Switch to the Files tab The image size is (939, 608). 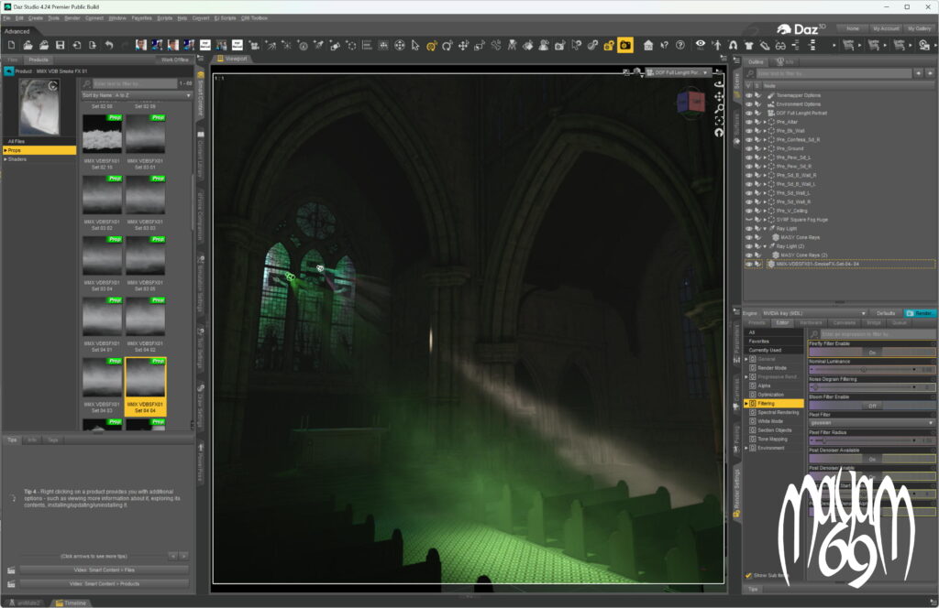coord(13,60)
